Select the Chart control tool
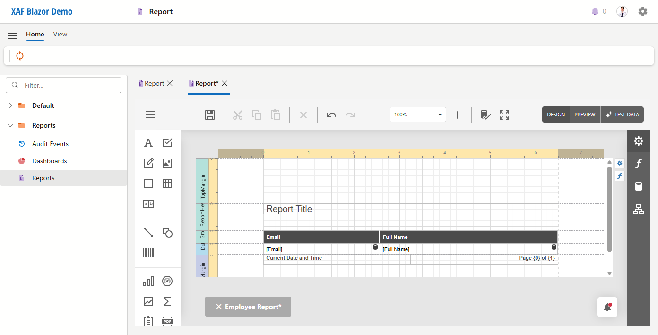This screenshot has height=335, width=658. [x=148, y=281]
